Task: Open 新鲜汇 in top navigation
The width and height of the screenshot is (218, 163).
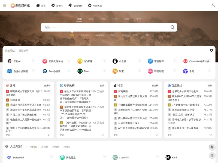Action: coord(57,5)
